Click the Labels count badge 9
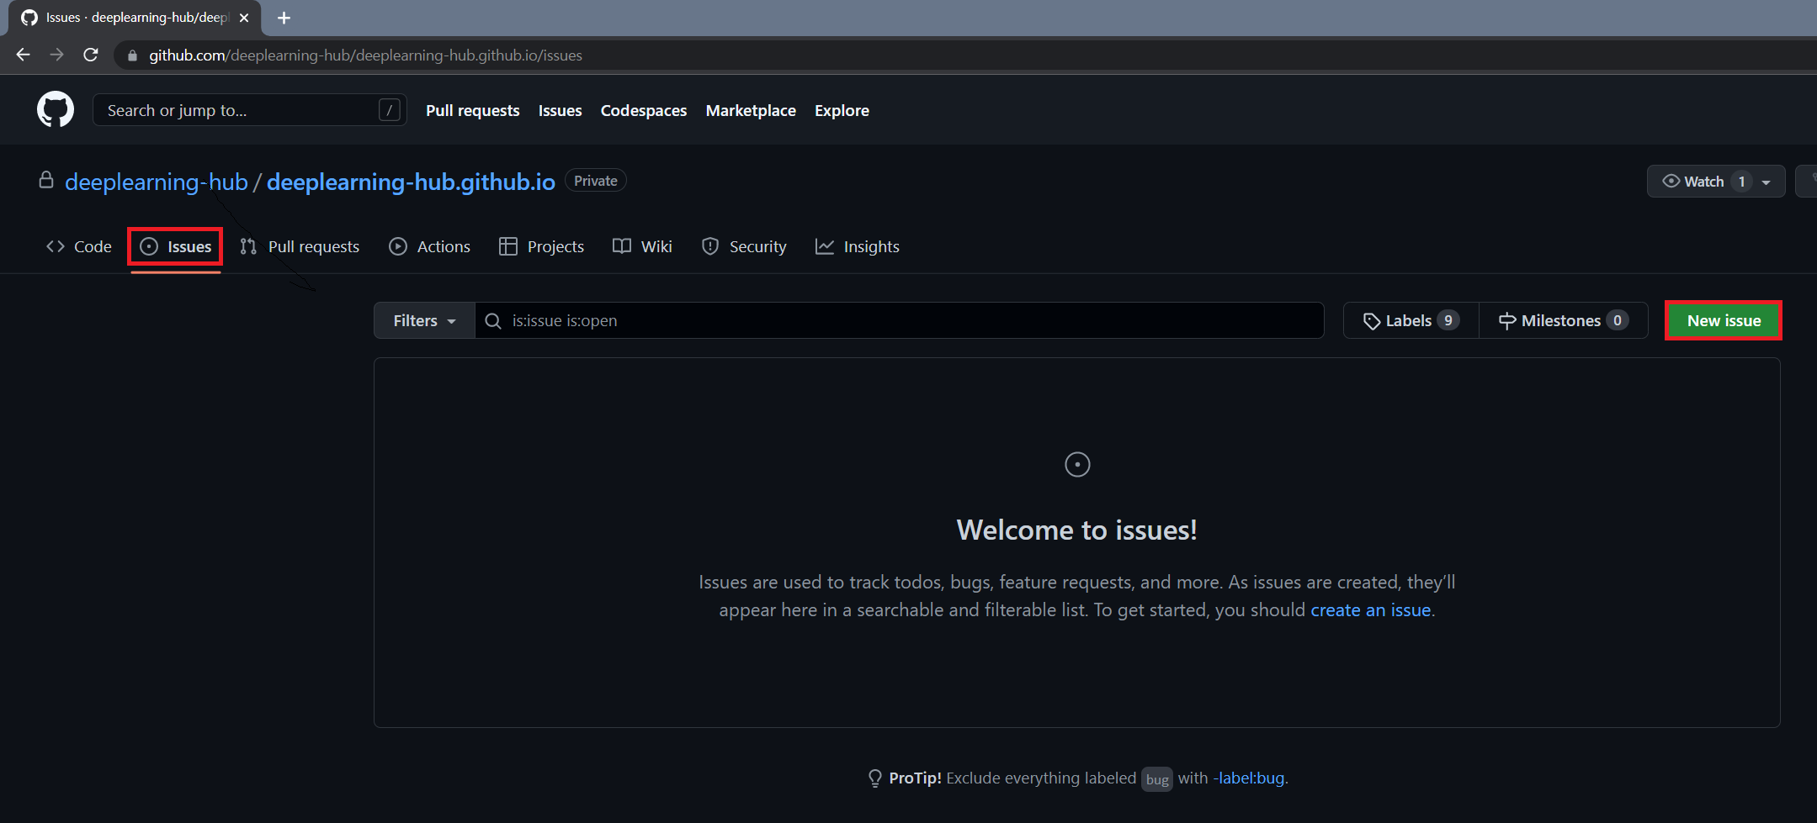1817x823 pixels. pyautogui.click(x=1448, y=320)
